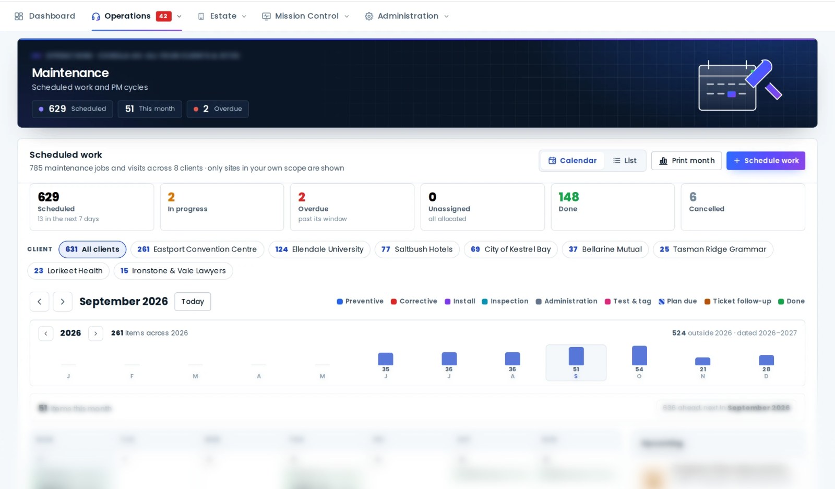The width and height of the screenshot is (835, 489).
Task: Click the Mission Control monitor icon
Action: (266, 16)
